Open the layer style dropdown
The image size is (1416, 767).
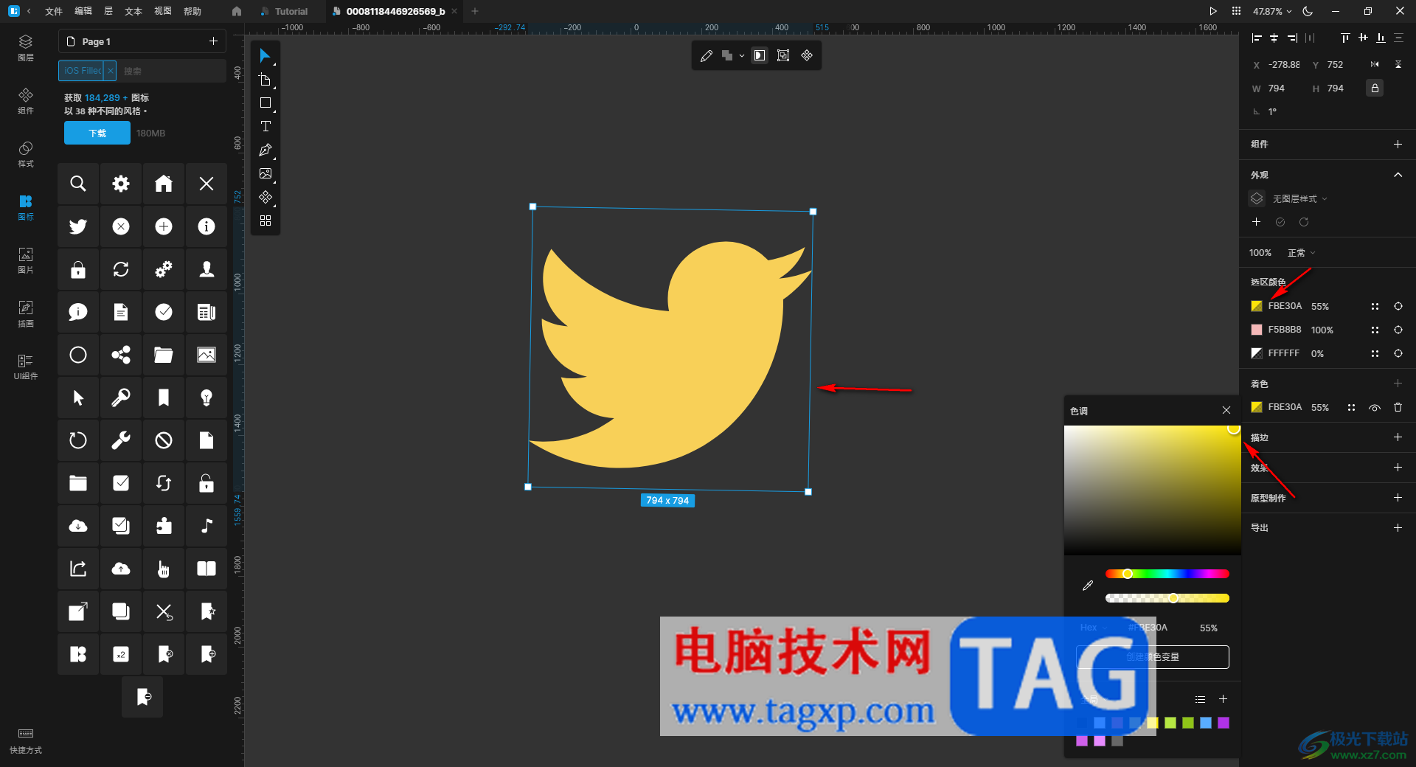point(1299,199)
